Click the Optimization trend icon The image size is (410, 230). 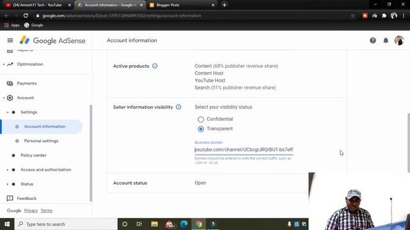pos(10,64)
